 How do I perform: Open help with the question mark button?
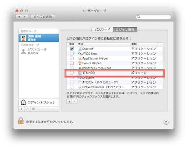click(166, 122)
